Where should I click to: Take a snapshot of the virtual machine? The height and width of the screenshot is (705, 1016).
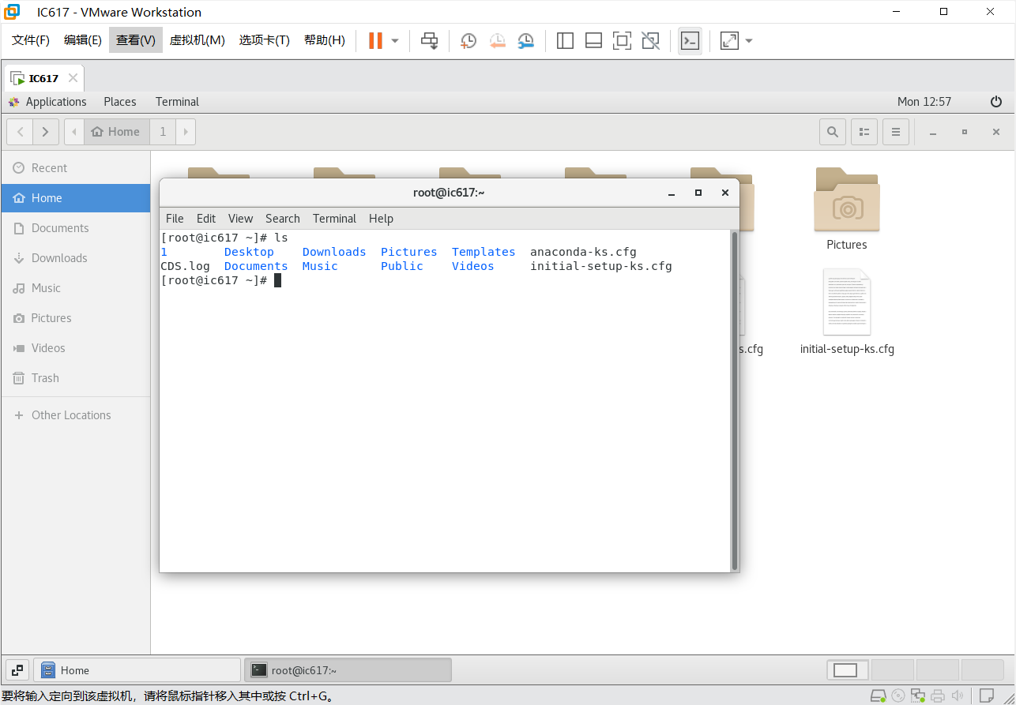pyautogui.click(x=468, y=40)
